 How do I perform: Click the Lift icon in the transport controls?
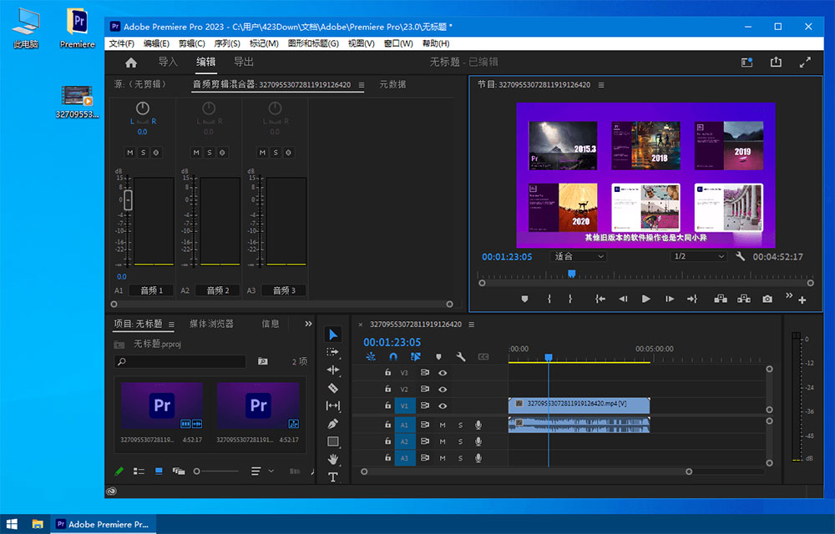click(721, 298)
